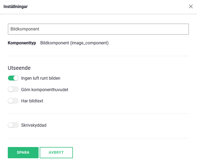
Task: Click the bold Komponenttyp label
Action: [x=22, y=43]
